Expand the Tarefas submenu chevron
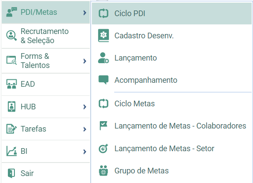Viewport: 253px width, 183px height. click(x=85, y=129)
